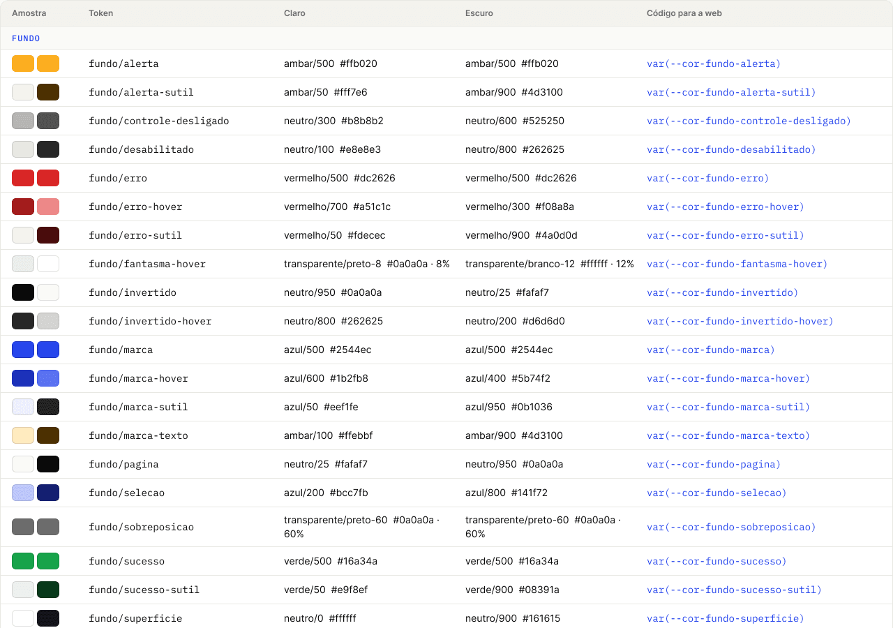Select the token name fundo/desabilitado
Screen dimensions: 893x628
[x=141, y=149]
